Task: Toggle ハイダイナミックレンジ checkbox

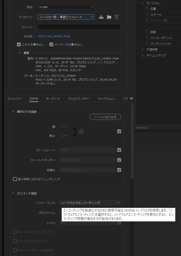Action: point(15,241)
